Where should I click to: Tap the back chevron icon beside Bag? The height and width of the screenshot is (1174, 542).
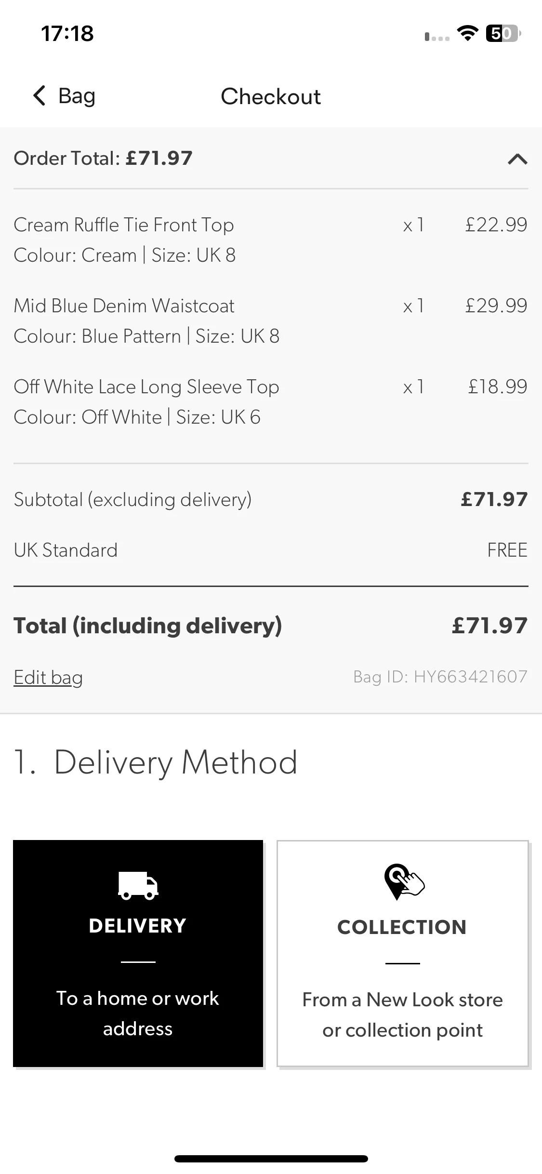[x=40, y=95]
